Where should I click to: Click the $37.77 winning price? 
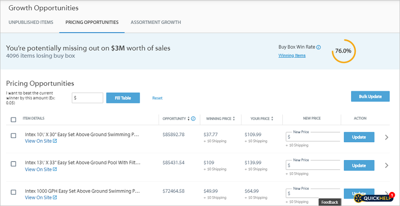point(211,135)
